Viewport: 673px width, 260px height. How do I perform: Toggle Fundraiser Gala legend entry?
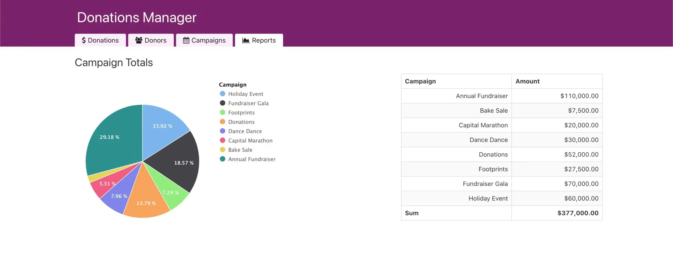(x=248, y=103)
